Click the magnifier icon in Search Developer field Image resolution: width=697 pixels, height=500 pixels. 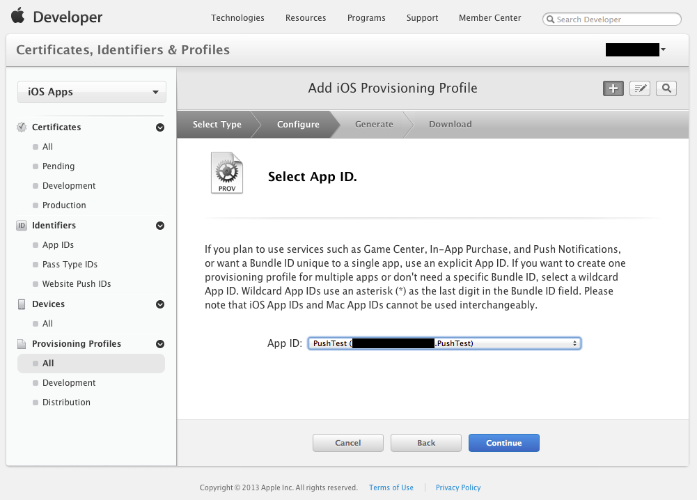550,19
